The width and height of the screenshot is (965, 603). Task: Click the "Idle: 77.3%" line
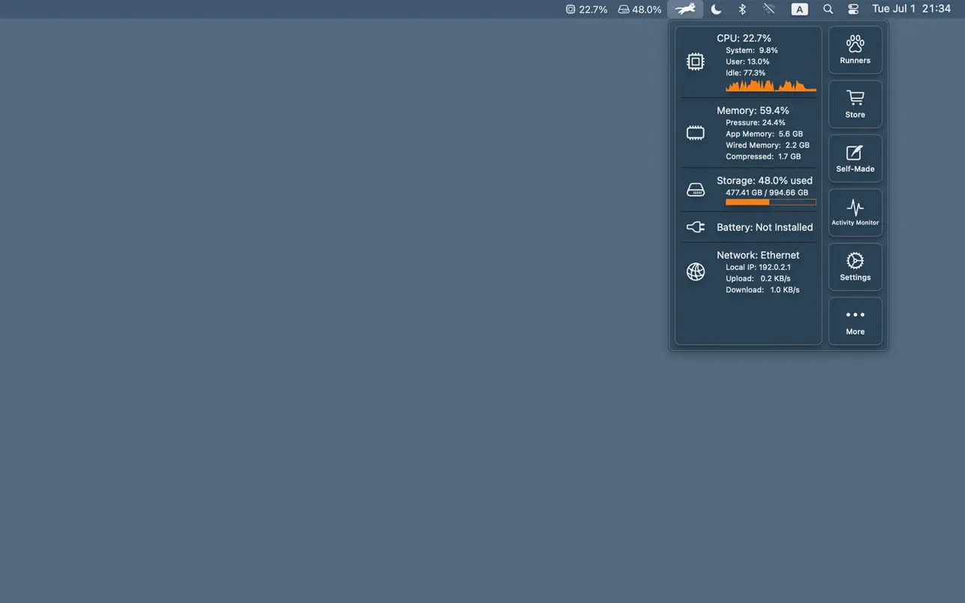(745, 73)
